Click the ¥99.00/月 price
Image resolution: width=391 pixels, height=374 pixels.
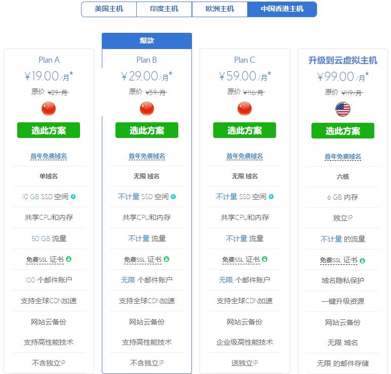pyautogui.click(x=343, y=77)
